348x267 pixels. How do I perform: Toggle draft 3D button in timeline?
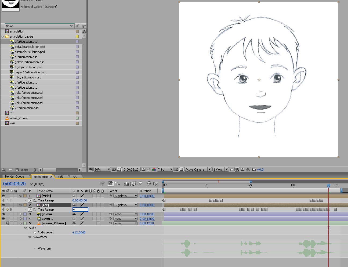(x=117, y=184)
